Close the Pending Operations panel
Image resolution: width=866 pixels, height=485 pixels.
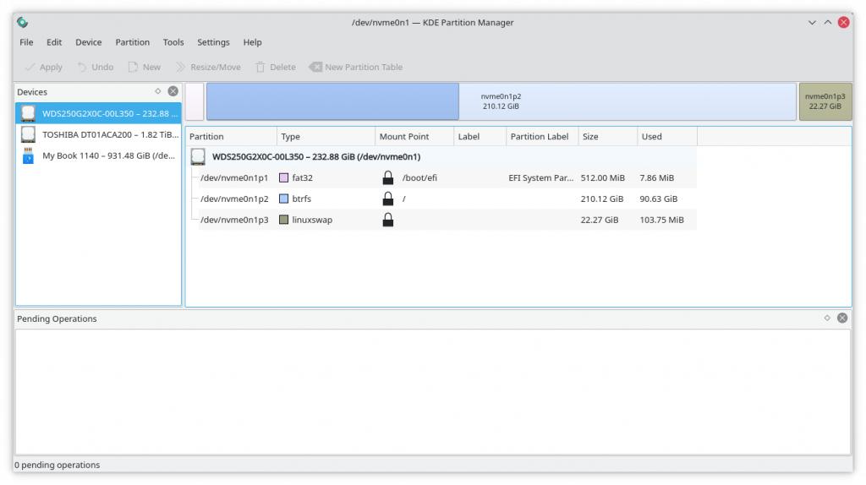(x=842, y=319)
